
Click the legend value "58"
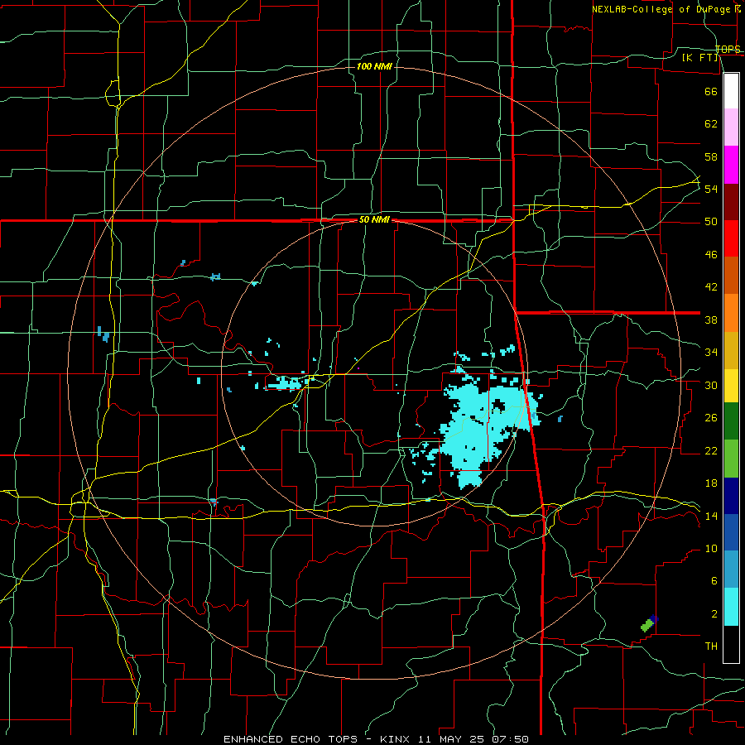click(711, 156)
